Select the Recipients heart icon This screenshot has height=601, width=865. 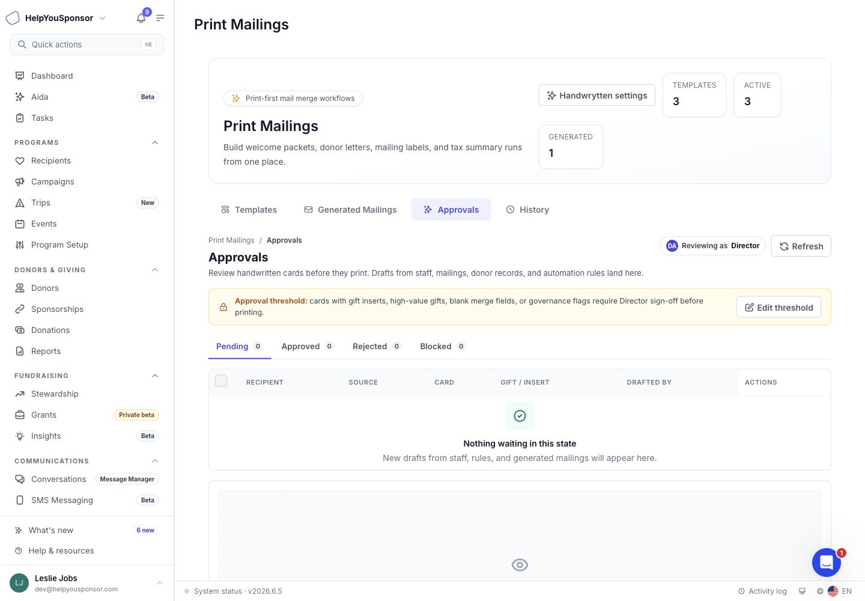(x=20, y=160)
